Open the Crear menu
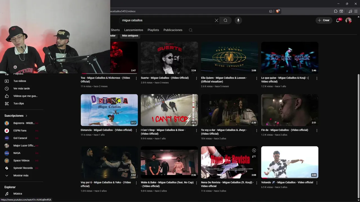The height and width of the screenshot is (202, 360). (324, 20)
